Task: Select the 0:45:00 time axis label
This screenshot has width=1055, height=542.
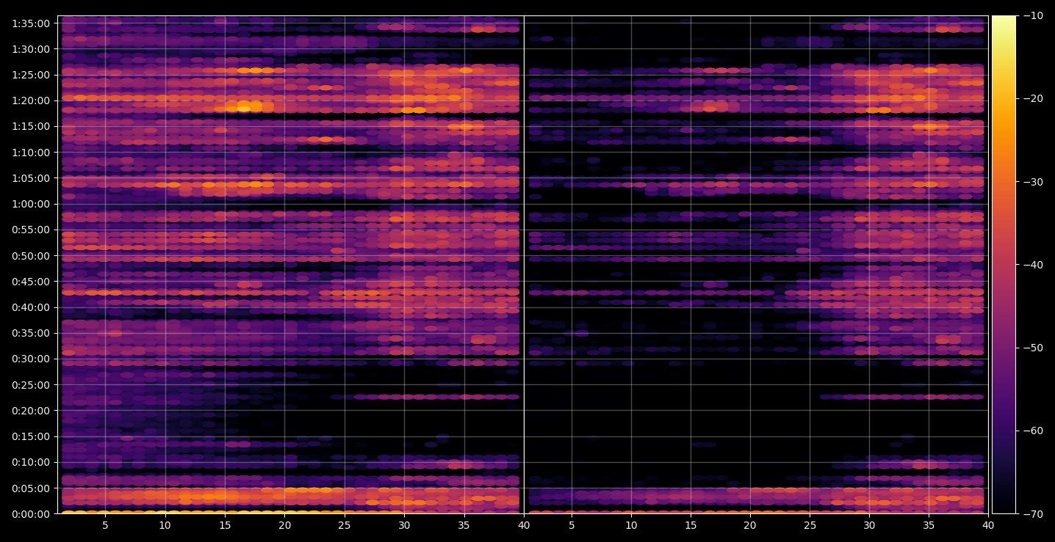Action: point(30,282)
